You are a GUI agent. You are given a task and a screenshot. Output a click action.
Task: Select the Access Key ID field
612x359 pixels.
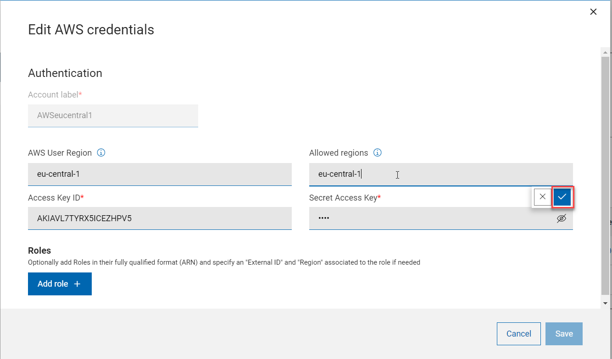coord(160,218)
